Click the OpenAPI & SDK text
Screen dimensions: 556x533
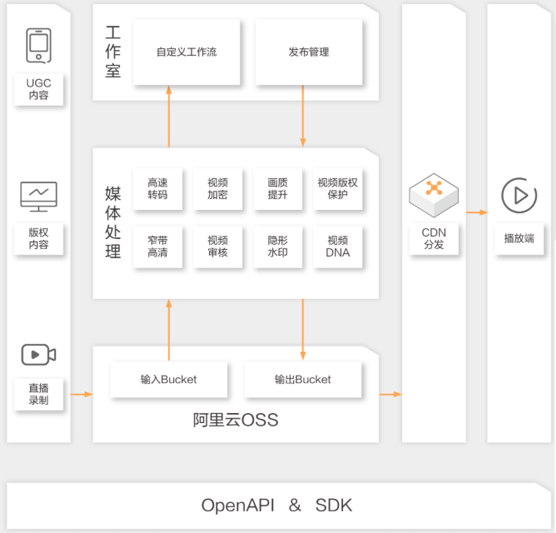[x=276, y=505]
